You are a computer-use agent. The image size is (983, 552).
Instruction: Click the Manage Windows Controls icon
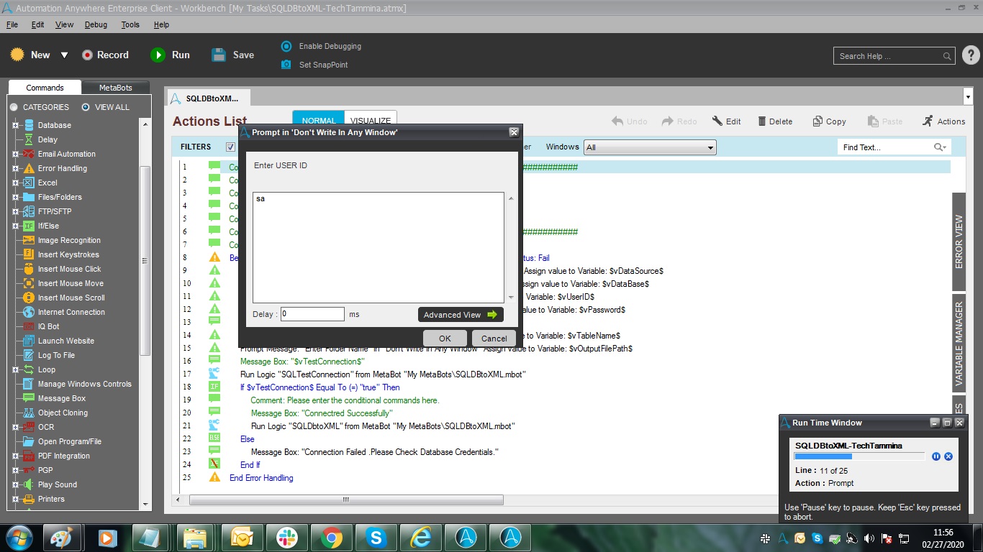pos(29,384)
